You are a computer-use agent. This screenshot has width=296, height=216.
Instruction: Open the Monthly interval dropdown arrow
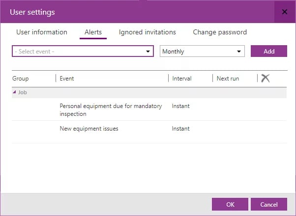point(239,51)
